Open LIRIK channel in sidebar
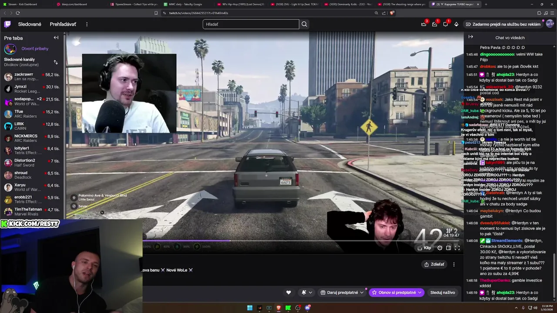 (x=32, y=126)
